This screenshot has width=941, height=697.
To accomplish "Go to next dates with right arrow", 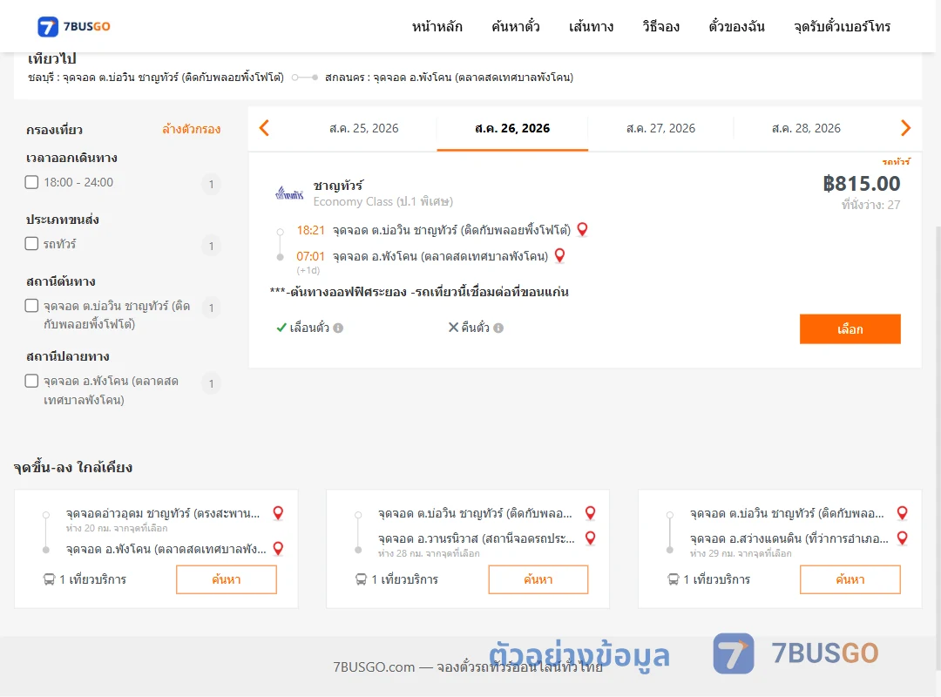I will pyautogui.click(x=905, y=128).
